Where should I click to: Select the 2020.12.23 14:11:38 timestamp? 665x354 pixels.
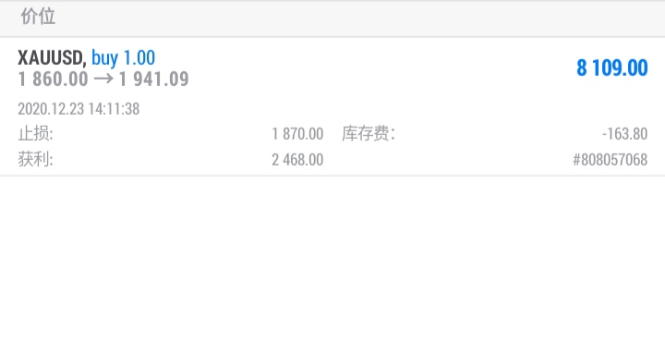point(79,109)
